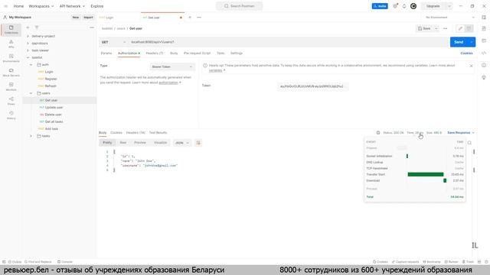
Task: Open the Collections sidebar tab
Action: coord(11,30)
